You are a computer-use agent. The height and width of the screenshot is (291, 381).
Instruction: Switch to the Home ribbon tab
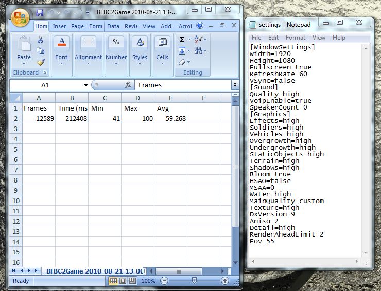tap(41, 26)
